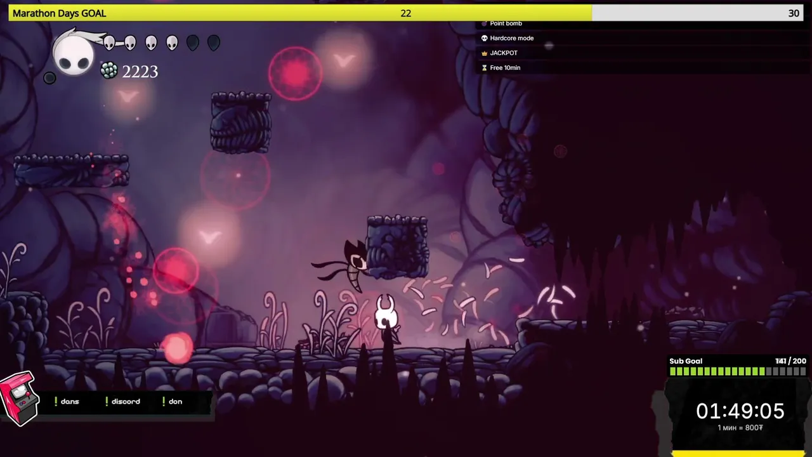Click the bomb icon beside Point bomb
The image size is (812, 457).
tap(485, 23)
